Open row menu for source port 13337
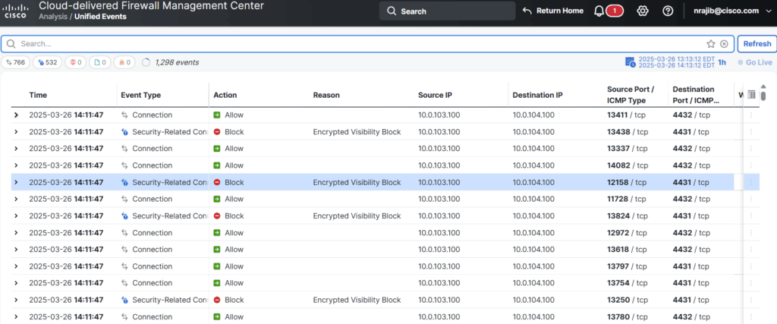The image size is (777, 324). pos(750,149)
